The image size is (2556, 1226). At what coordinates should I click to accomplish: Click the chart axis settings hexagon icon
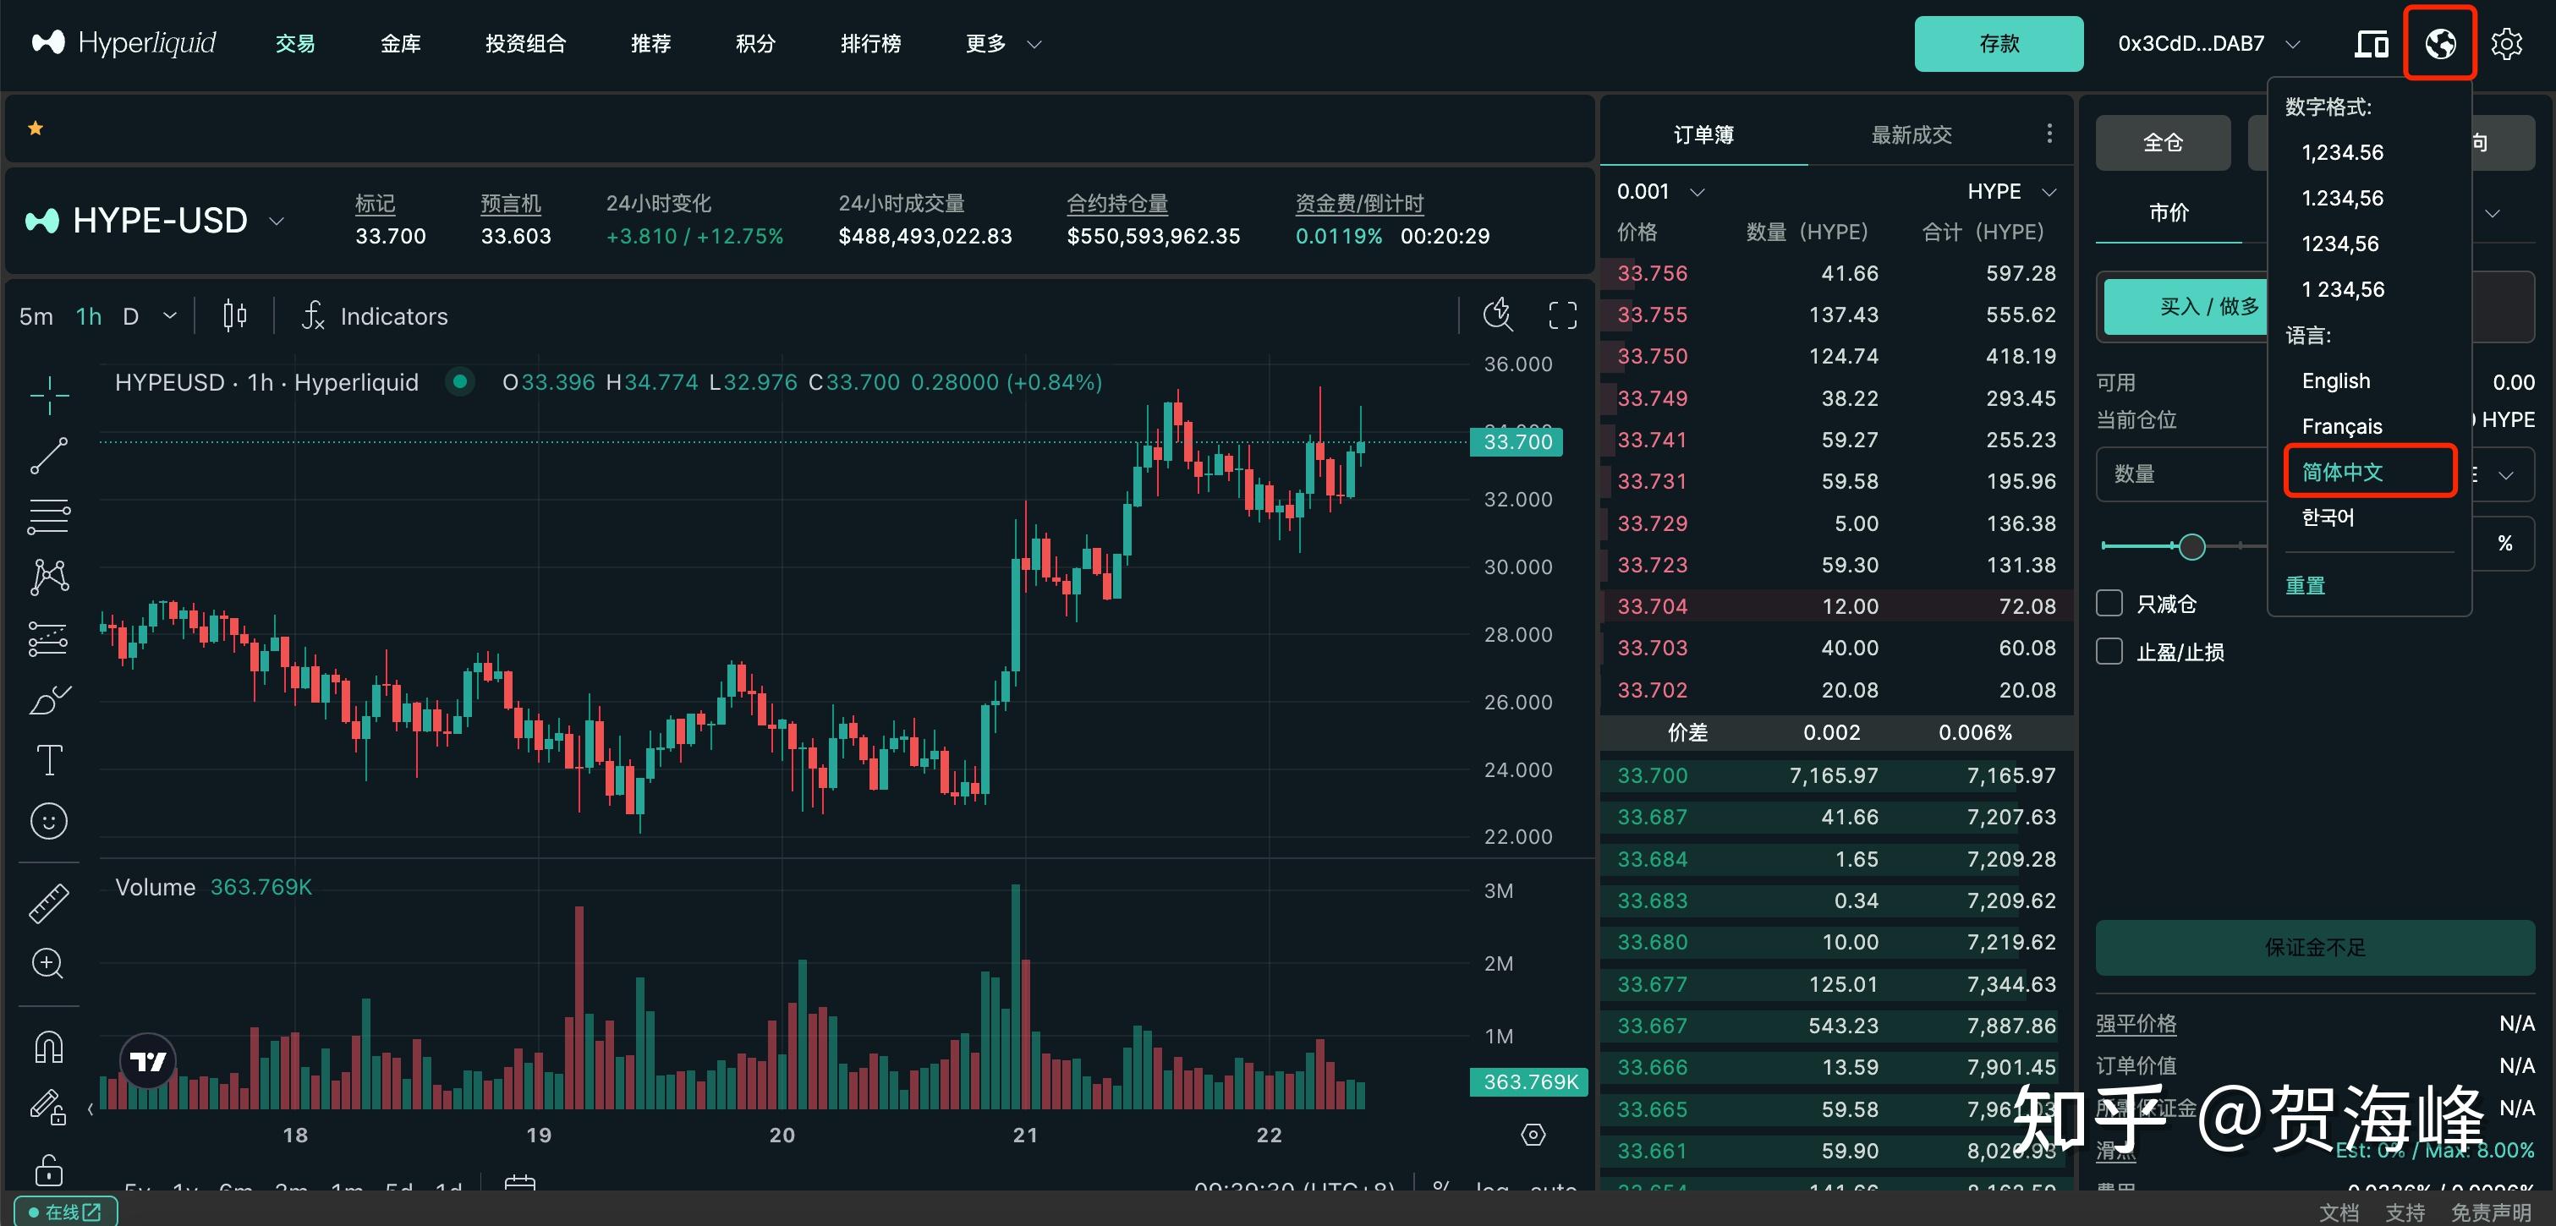pos(1533,1135)
